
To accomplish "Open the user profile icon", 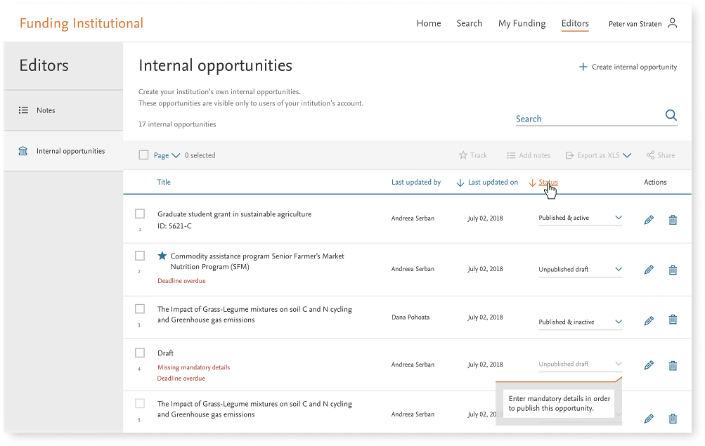I will [672, 23].
